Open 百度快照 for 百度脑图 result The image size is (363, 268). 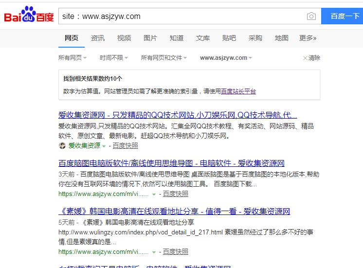tap(176, 194)
